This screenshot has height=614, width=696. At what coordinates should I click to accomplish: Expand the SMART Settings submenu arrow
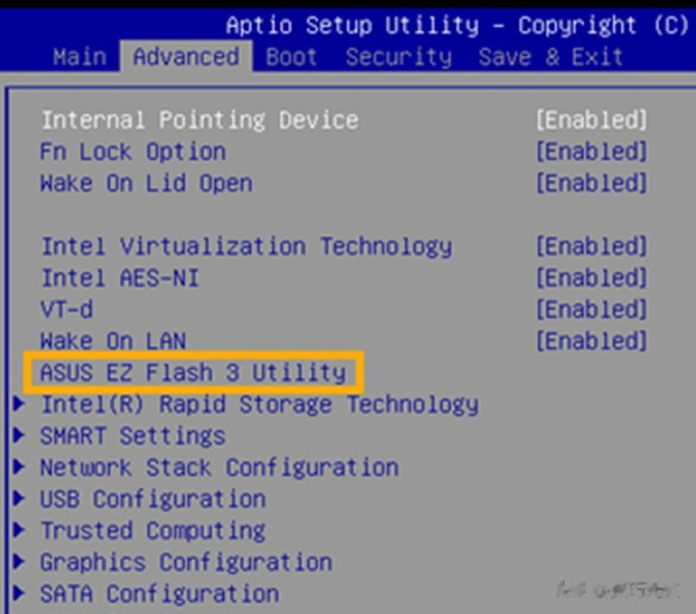tap(19, 436)
